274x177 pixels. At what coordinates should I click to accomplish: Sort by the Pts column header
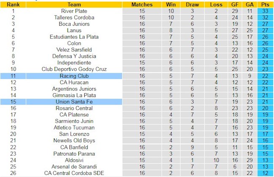265,4
